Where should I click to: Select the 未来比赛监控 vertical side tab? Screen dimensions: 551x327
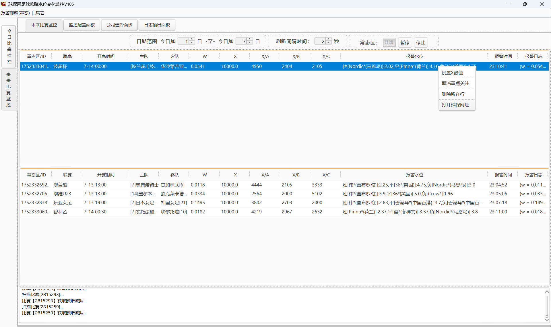point(9,89)
